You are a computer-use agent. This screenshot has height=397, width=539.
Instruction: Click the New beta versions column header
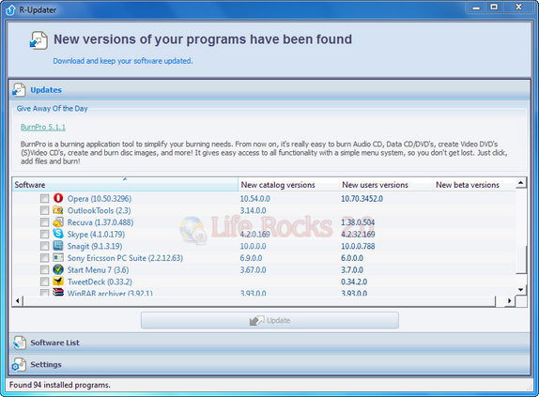[x=474, y=185]
